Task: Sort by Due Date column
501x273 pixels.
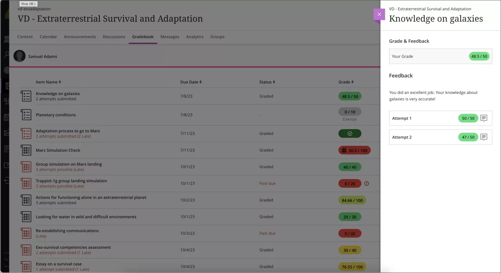Action: point(191,82)
